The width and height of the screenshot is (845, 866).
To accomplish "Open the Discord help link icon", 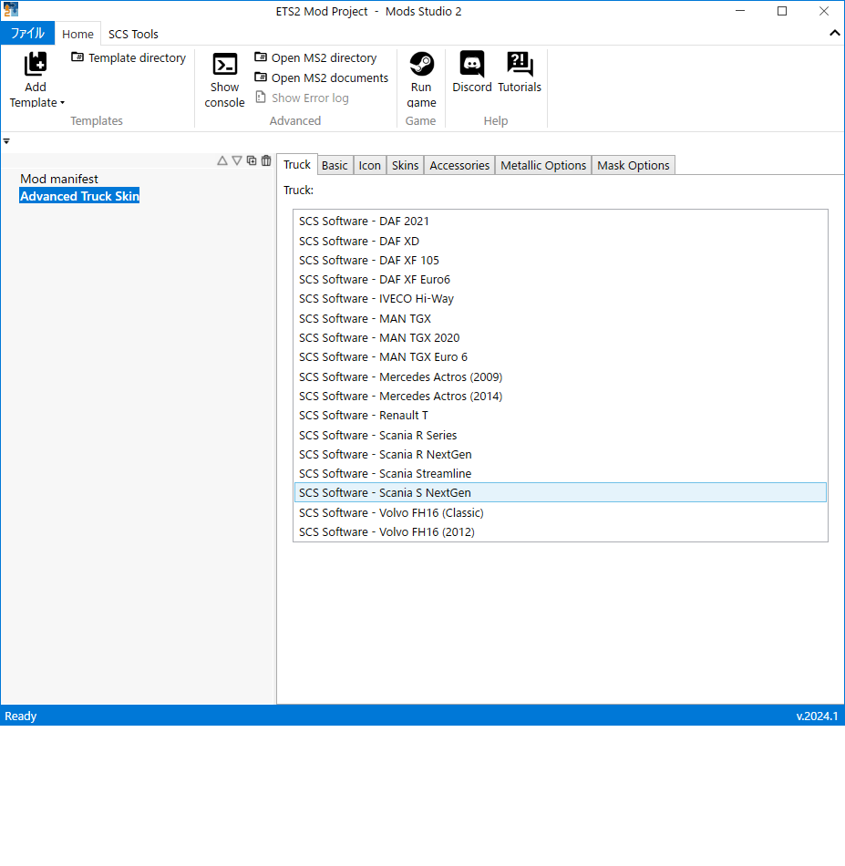I will [472, 65].
